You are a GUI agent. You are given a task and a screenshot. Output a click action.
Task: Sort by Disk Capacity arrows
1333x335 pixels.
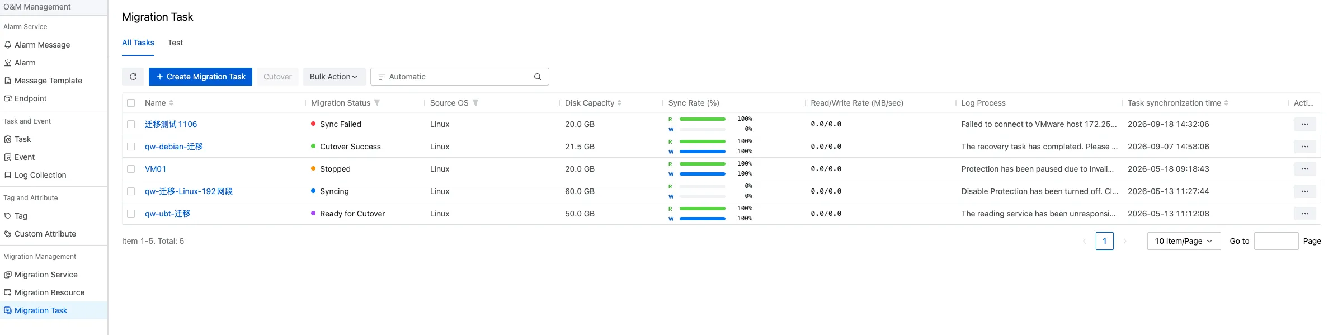pyautogui.click(x=619, y=103)
